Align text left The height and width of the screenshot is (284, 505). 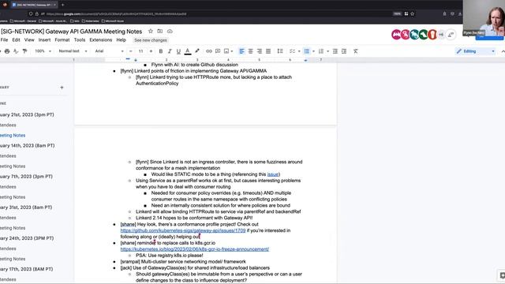click(x=241, y=51)
